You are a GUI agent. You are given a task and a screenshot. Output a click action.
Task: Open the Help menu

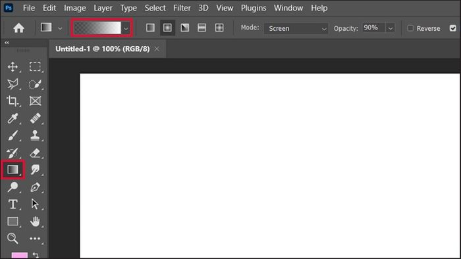click(x=319, y=8)
